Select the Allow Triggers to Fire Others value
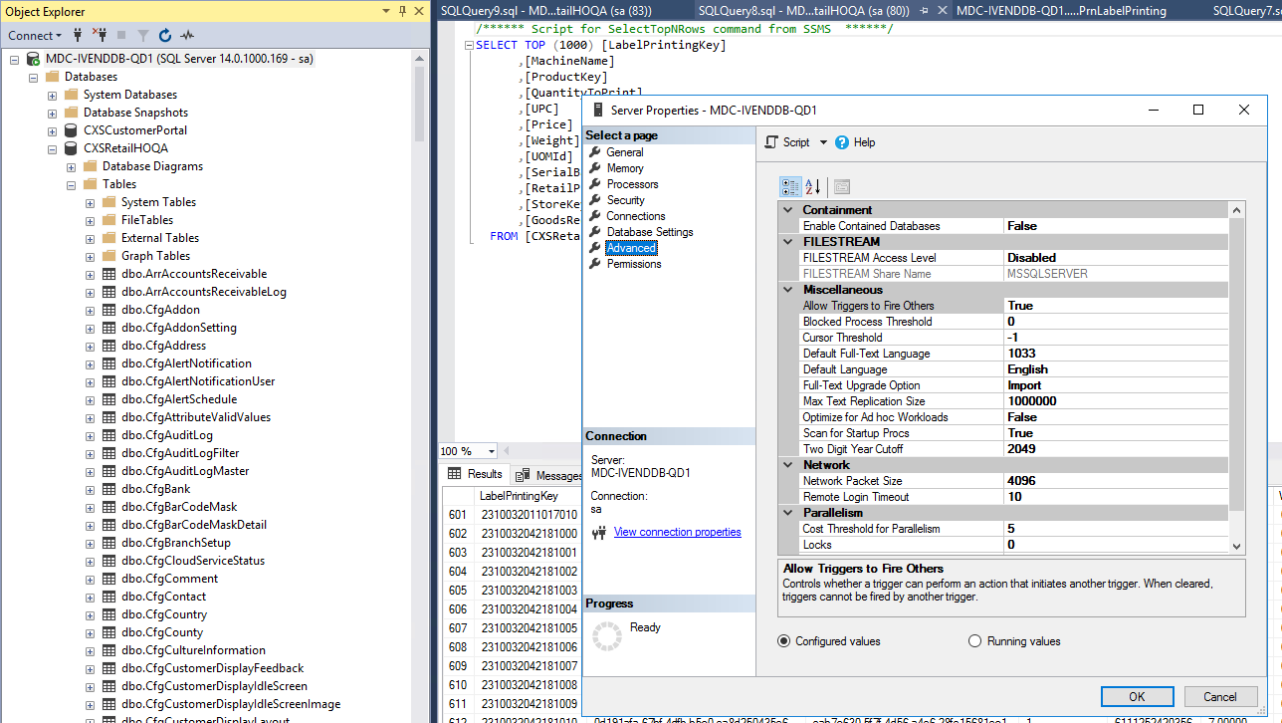 (1116, 306)
